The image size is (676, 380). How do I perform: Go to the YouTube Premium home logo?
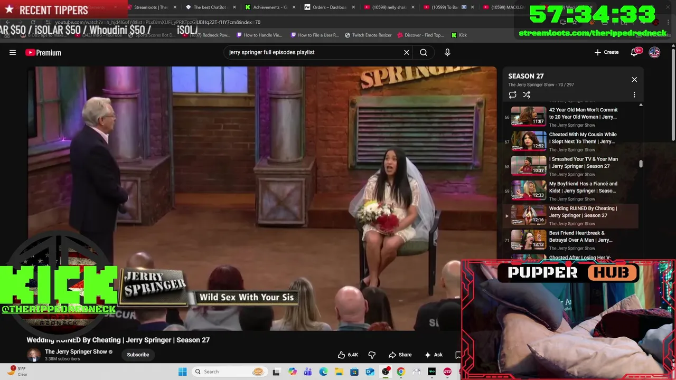43,52
